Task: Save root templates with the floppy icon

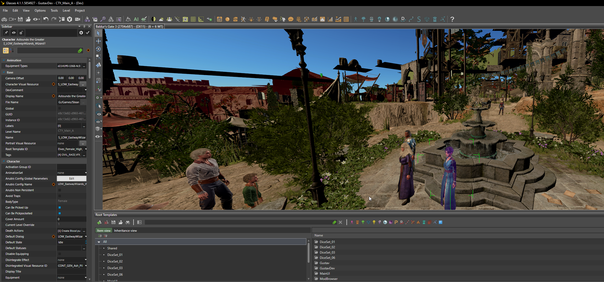Action: 113,222
